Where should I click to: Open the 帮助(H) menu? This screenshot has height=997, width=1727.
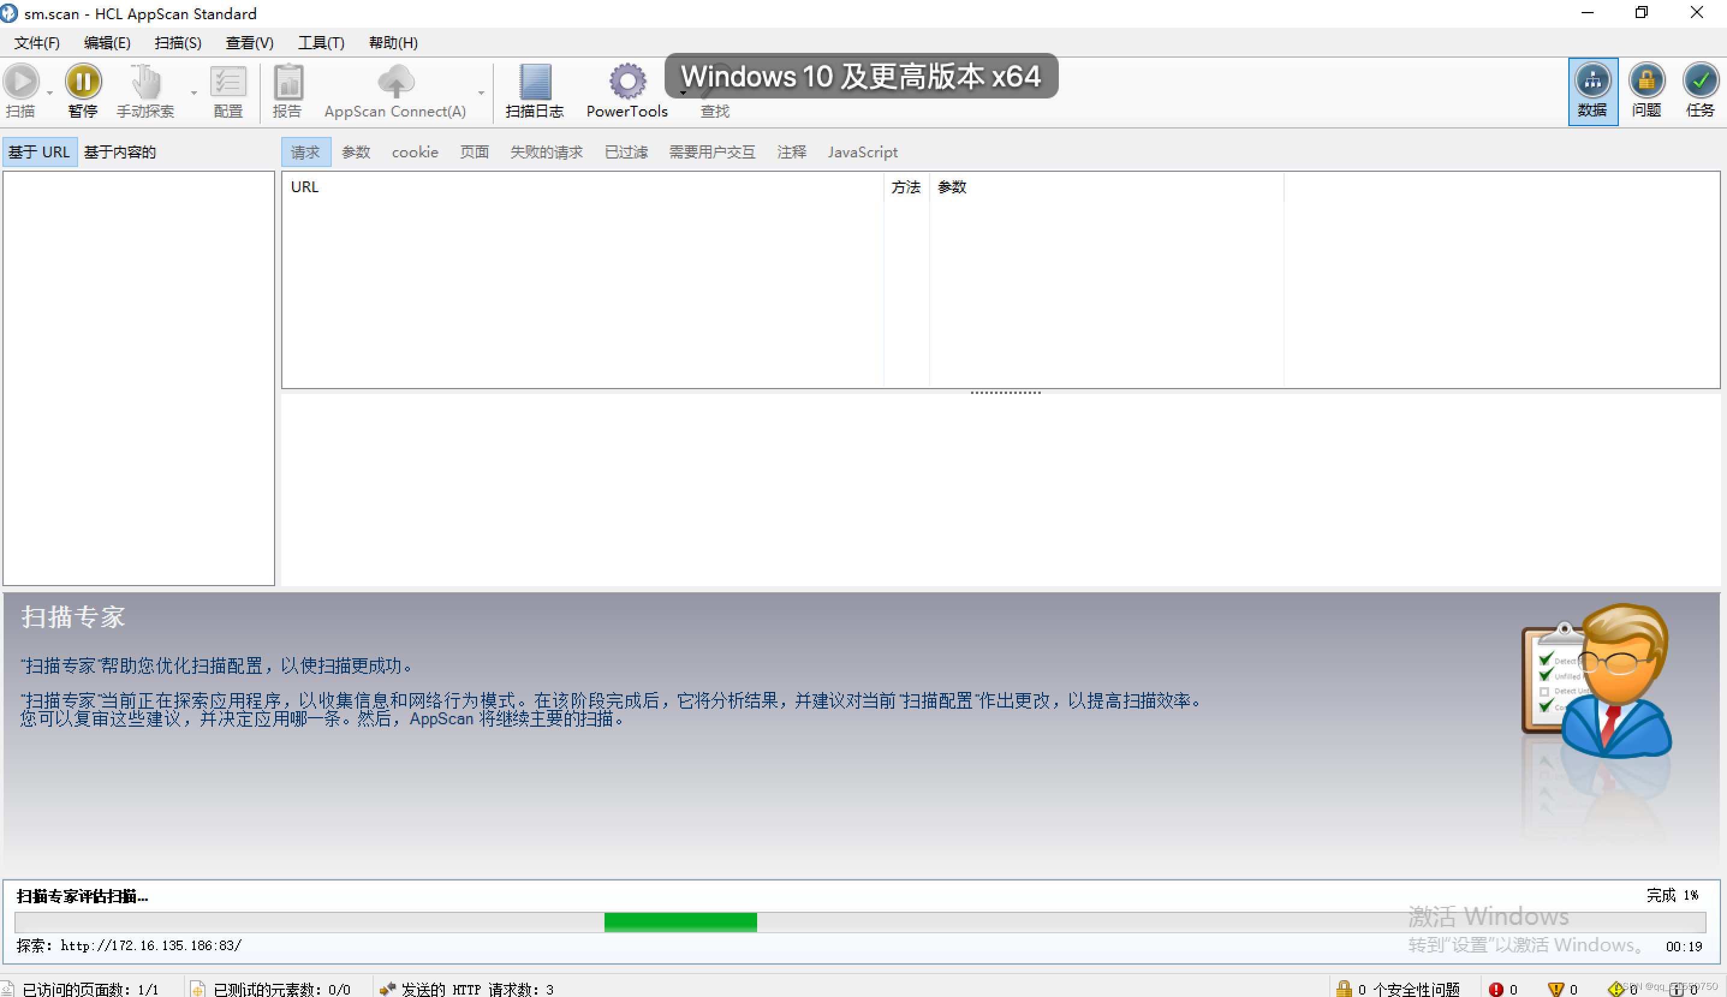[x=392, y=43]
